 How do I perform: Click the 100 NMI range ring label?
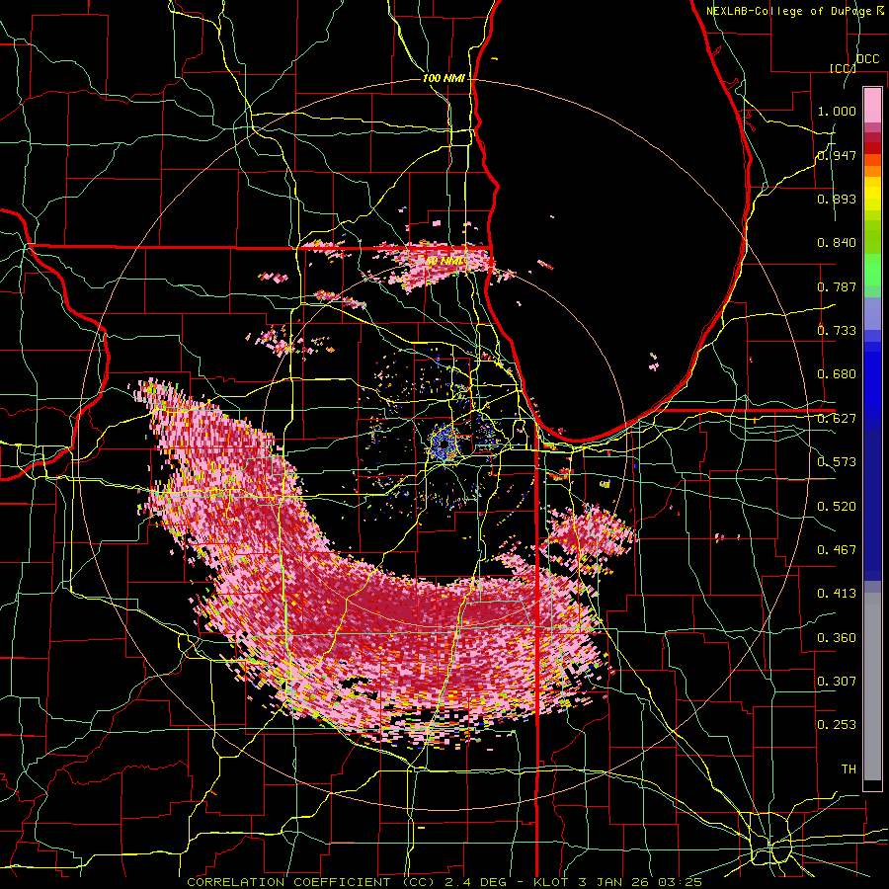tap(444, 78)
